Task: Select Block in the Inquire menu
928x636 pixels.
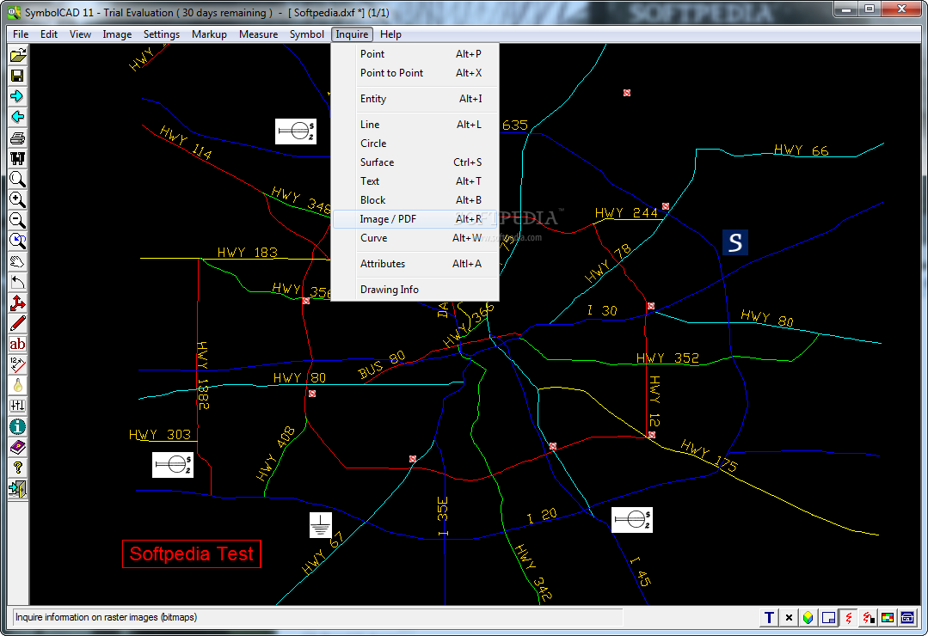Action: pyautogui.click(x=415, y=200)
